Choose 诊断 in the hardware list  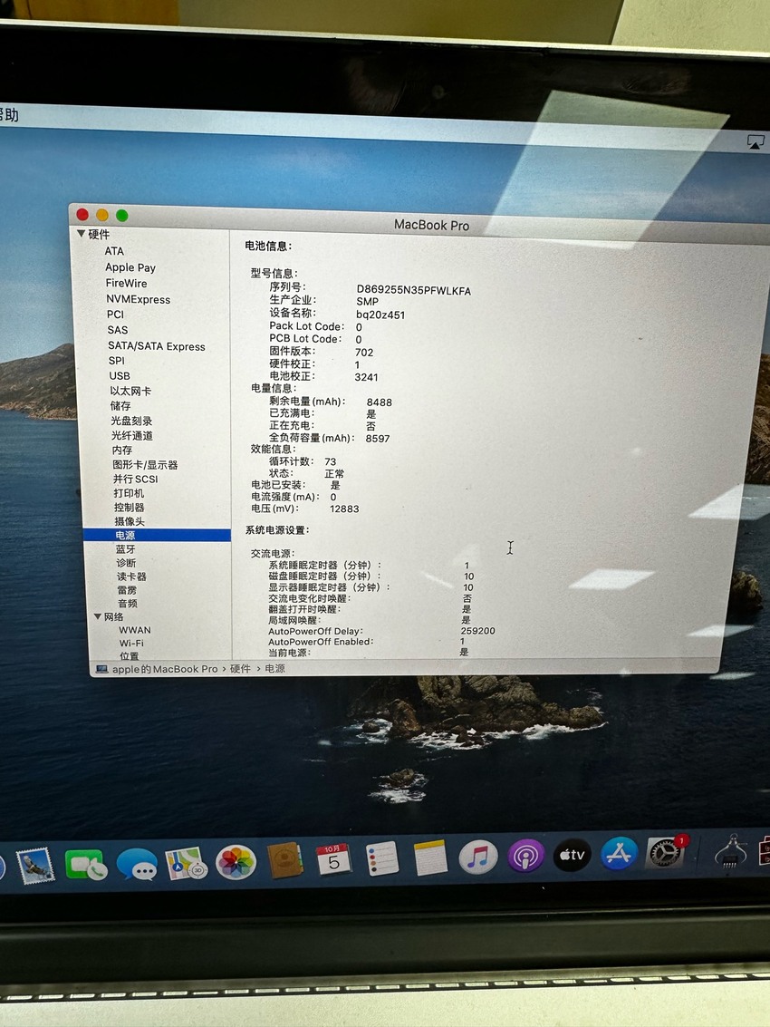[x=126, y=563]
